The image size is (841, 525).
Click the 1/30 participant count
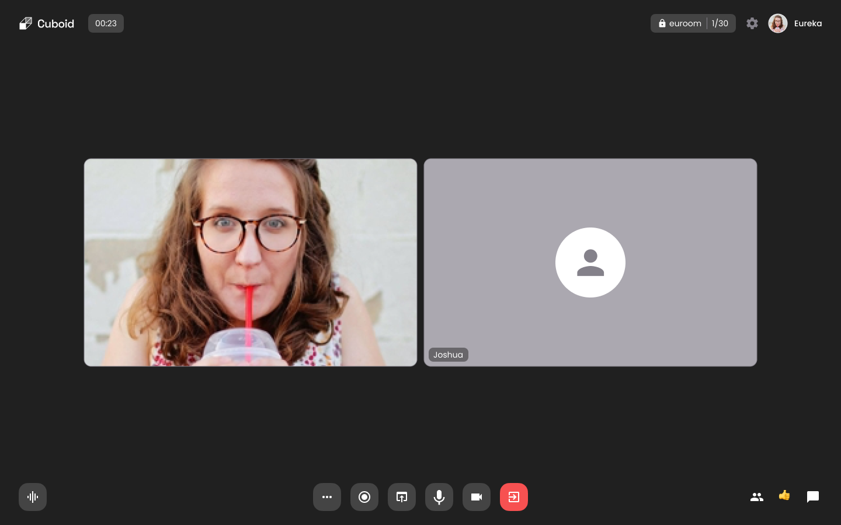coord(720,23)
